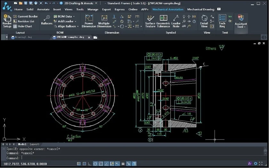
Task: Toggle Object Snap in status bar
Action: [101, 164]
